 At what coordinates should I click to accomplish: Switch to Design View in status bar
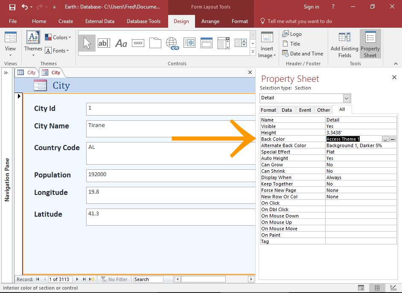click(393, 288)
